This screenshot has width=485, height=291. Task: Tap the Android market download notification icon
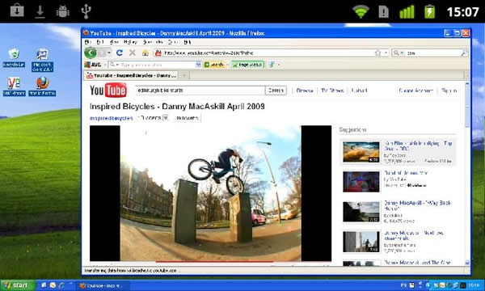click(17, 11)
